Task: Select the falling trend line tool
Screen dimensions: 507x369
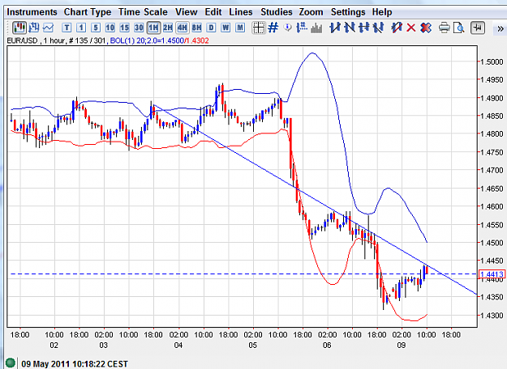Action: coord(350,28)
